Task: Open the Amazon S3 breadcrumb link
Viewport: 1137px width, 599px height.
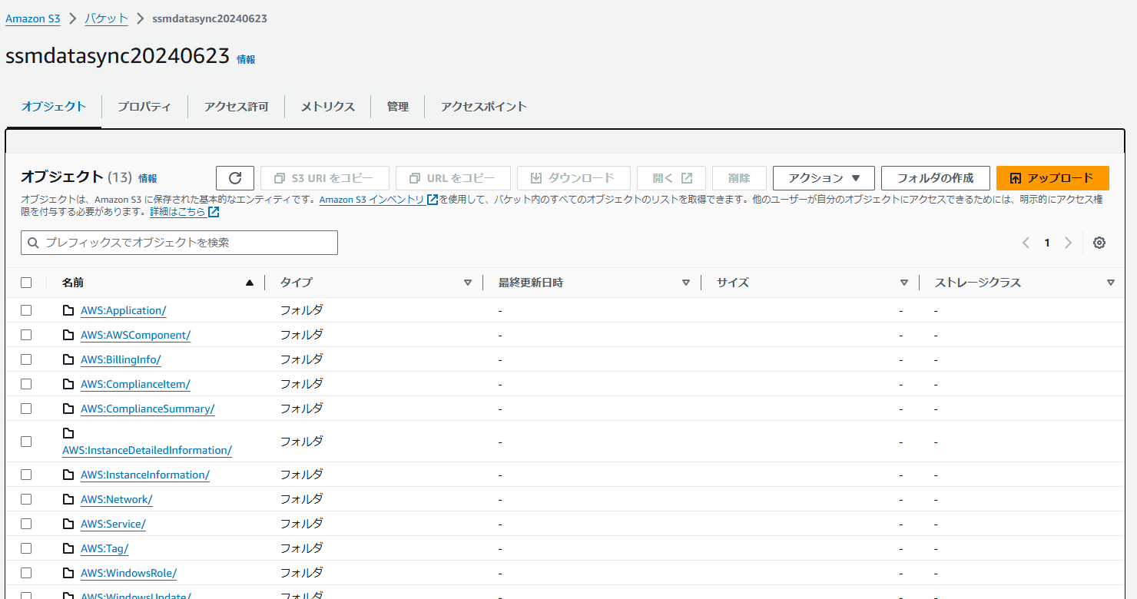Action: [x=33, y=18]
